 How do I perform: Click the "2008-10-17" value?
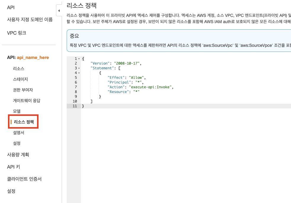coord(127,63)
